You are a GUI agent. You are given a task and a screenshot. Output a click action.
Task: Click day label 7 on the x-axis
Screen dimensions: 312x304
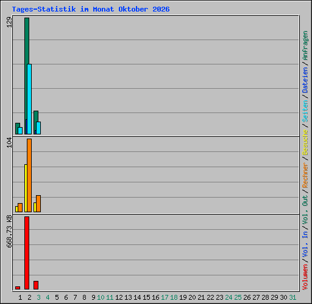pos(75,297)
